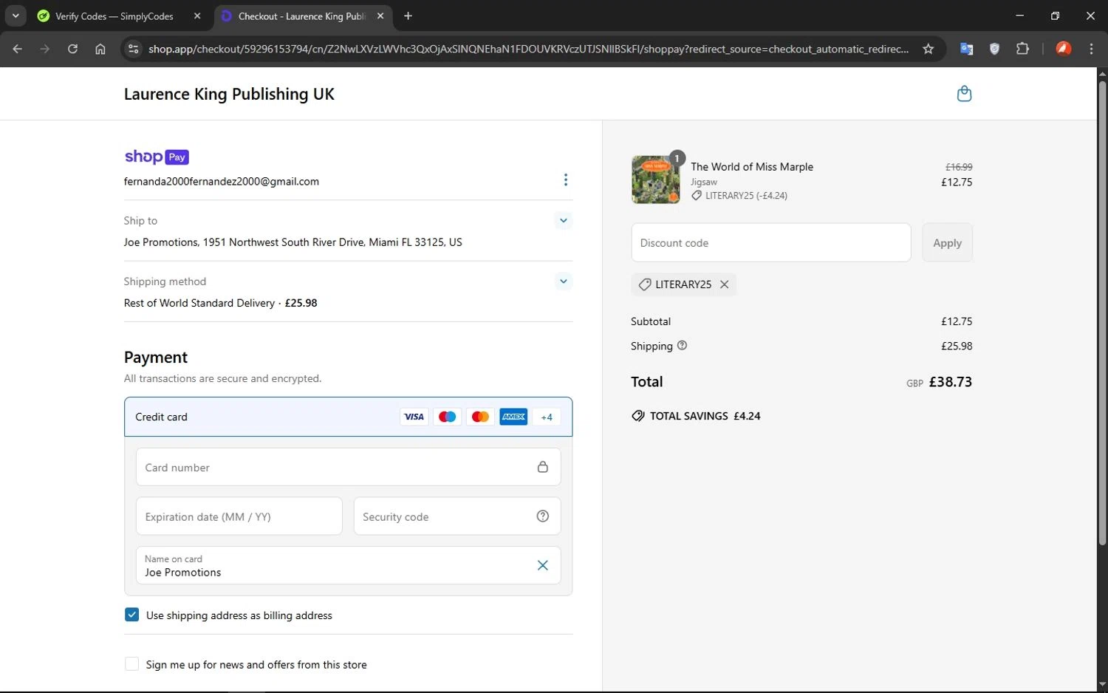Click the TOTAL SAVINGS £4.24 text

tap(705, 416)
